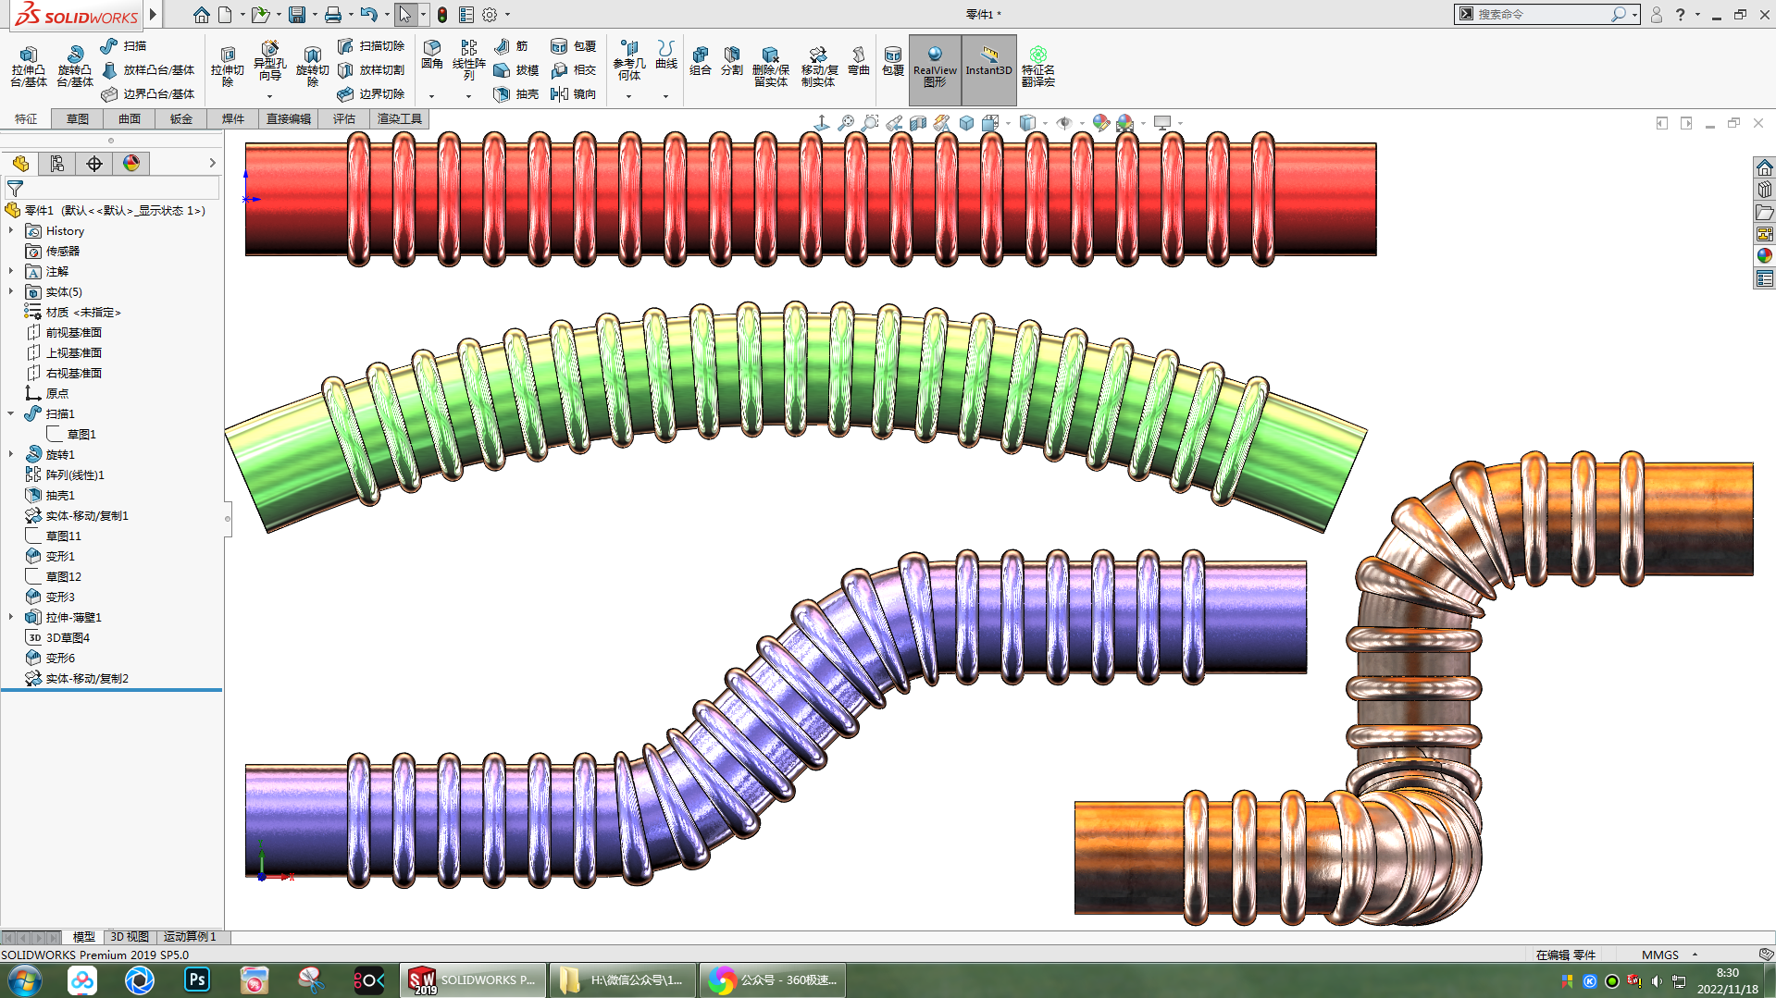Open the options gear dropdown arrow
Screen dimensions: 1776x998
pyautogui.click(x=507, y=15)
